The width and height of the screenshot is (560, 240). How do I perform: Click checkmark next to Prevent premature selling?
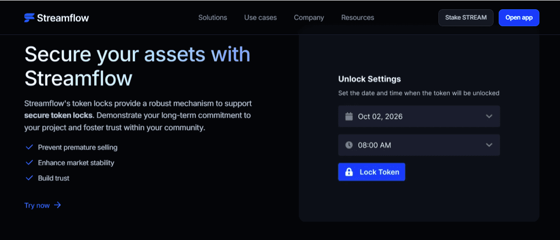29,147
